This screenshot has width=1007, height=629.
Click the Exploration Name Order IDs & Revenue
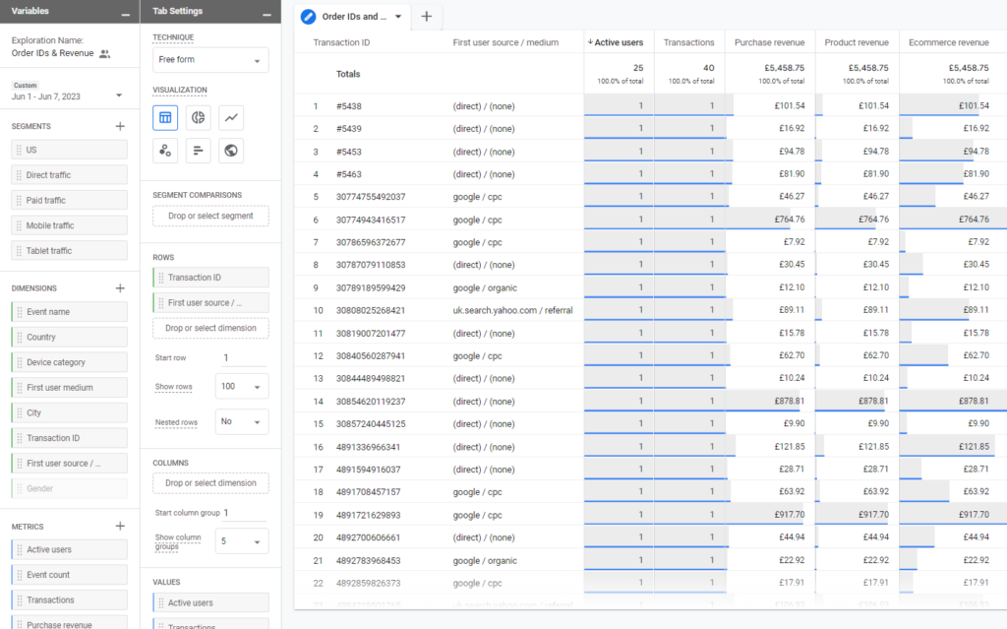[53, 53]
